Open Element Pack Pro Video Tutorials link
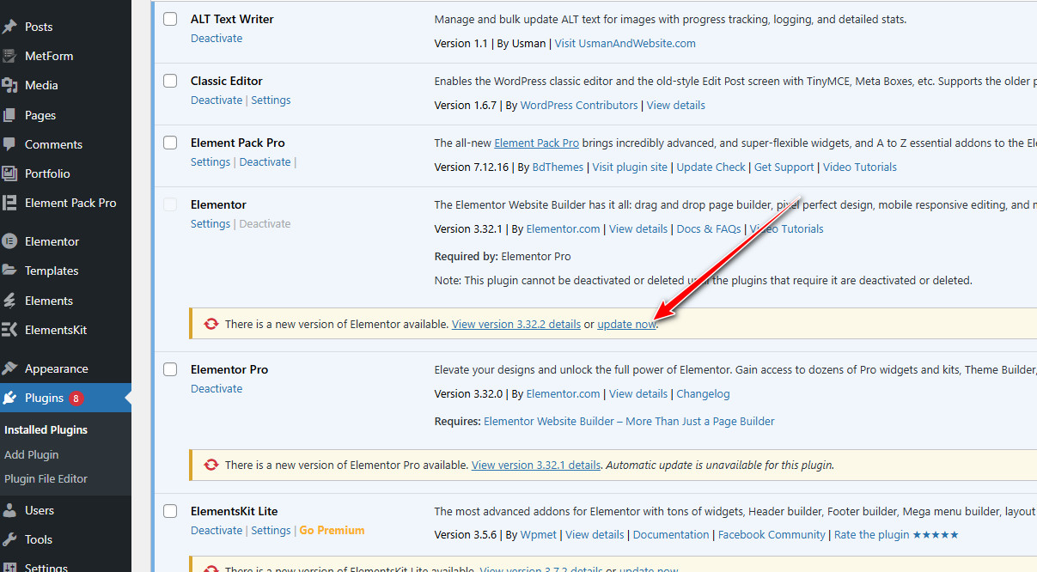This screenshot has height=572, width=1037. pos(860,167)
